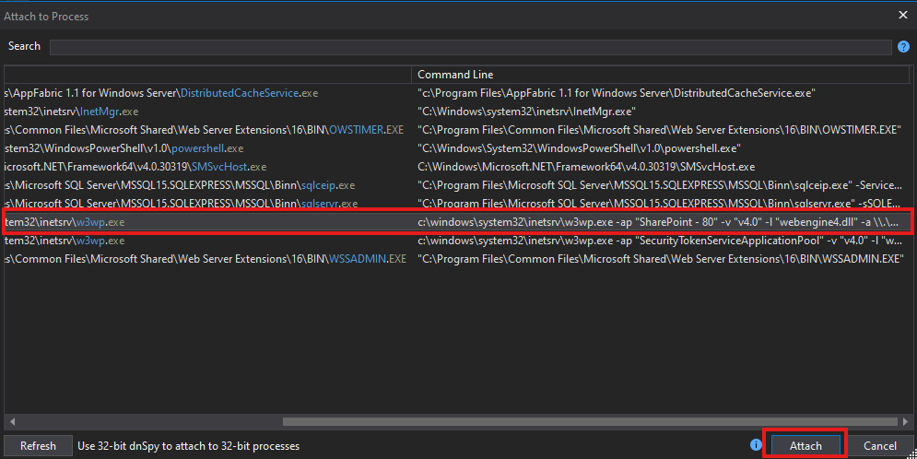Viewport: 917px width, 459px height.
Task: Select the DistributedCacheService.exe process row
Action: (457, 93)
